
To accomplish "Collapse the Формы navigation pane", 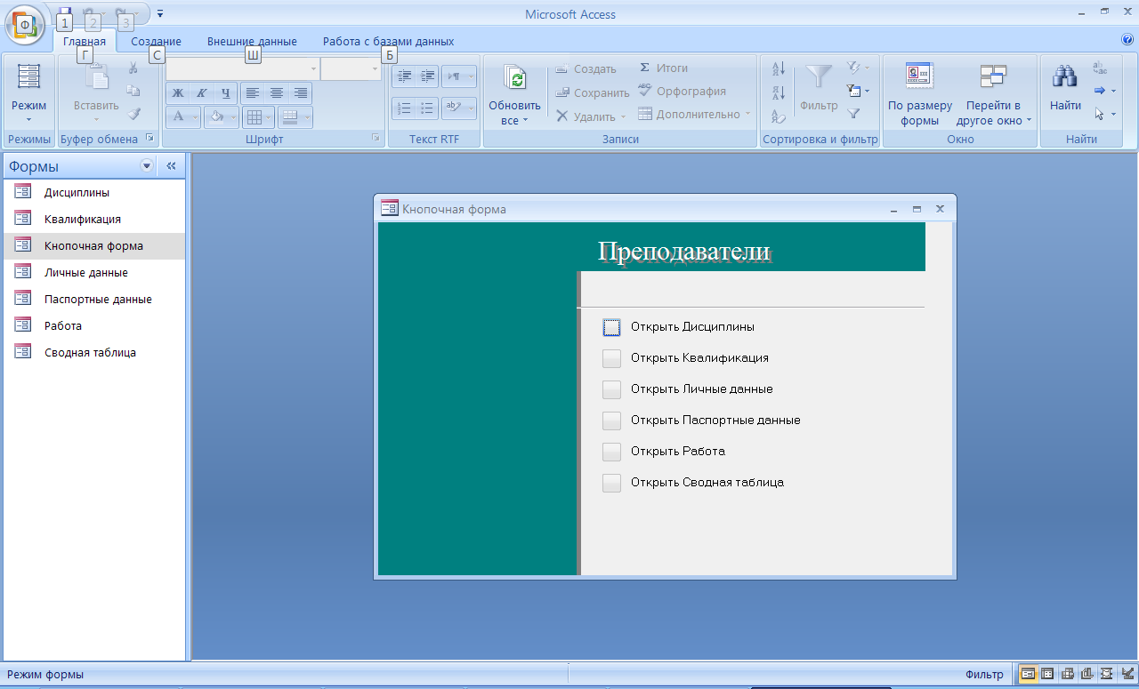I will coord(171,166).
